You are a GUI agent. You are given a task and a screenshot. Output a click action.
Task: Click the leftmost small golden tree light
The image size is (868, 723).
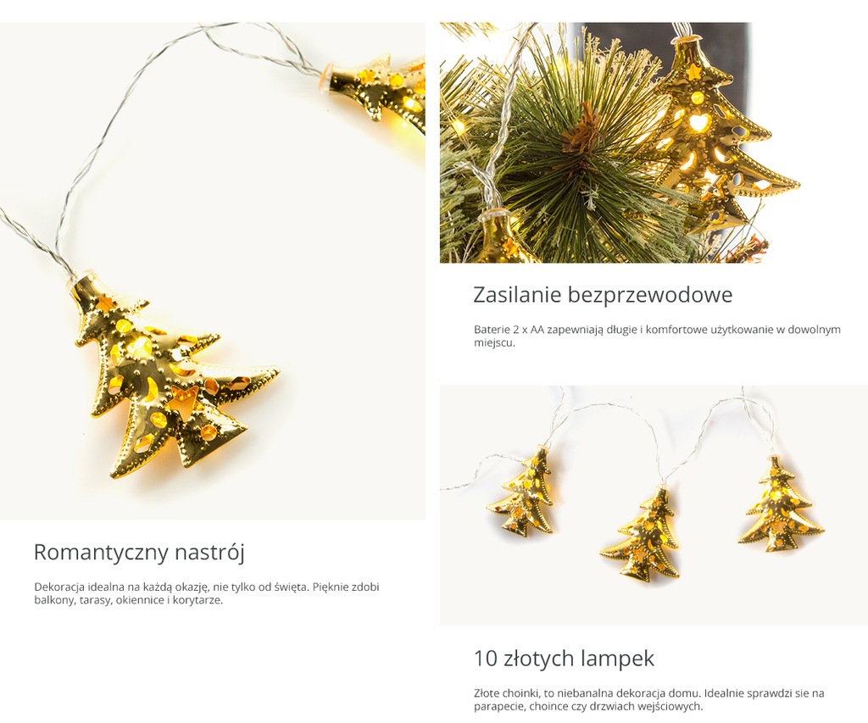[x=521, y=492]
